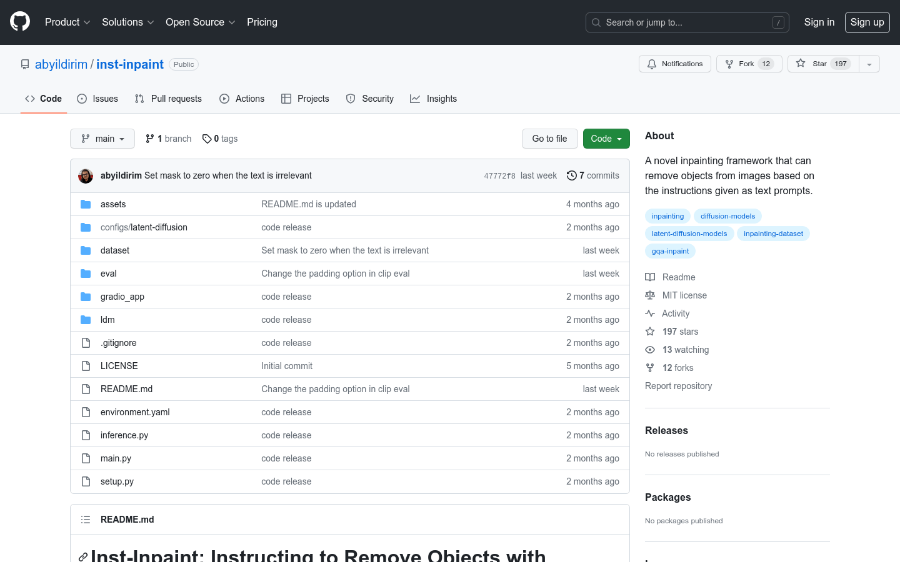Expand the Open Source menu
Image resolution: width=900 pixels, height=562 pixels.
pyautogui.click(x=200, y=22)
